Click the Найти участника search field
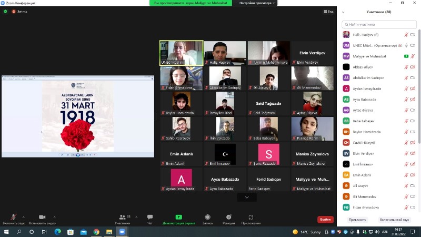 point(379,24)
